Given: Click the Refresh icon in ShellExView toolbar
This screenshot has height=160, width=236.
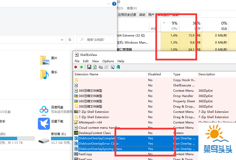Looking at the screenshot, I should (x=95, y=67).
